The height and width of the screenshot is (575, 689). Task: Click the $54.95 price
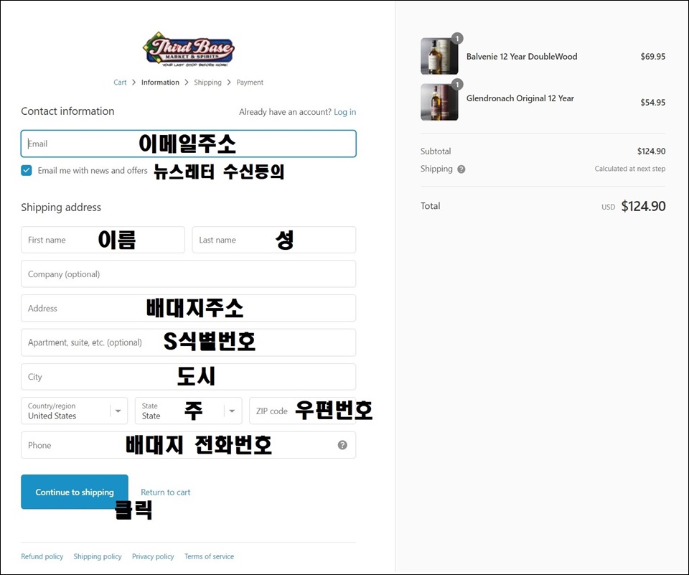coord(652,103)
